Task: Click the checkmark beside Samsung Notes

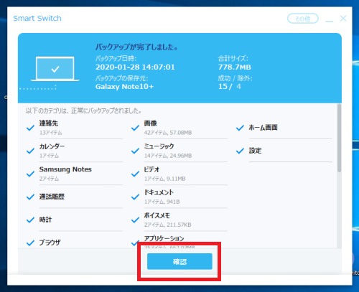Action: (30, 174)
